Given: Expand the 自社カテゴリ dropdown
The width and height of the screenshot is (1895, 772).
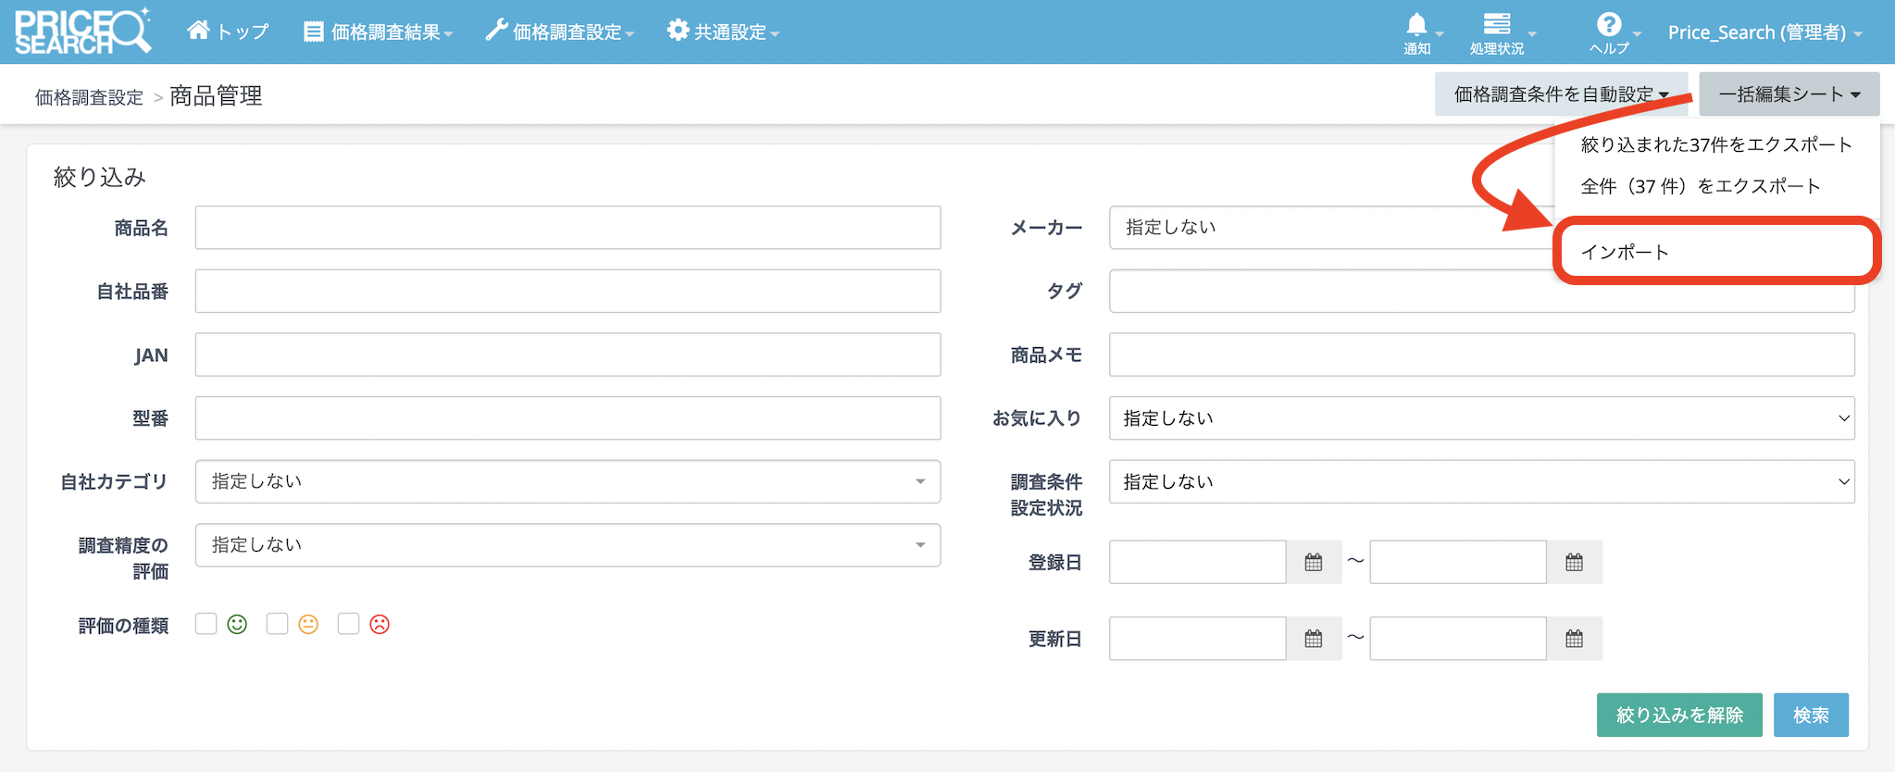Looking at the screenshot, I should coord(567,481).
